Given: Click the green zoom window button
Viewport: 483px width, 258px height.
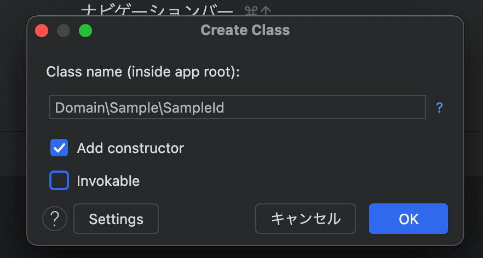Looking at the screenshot, I should click(x=85, y=31).
